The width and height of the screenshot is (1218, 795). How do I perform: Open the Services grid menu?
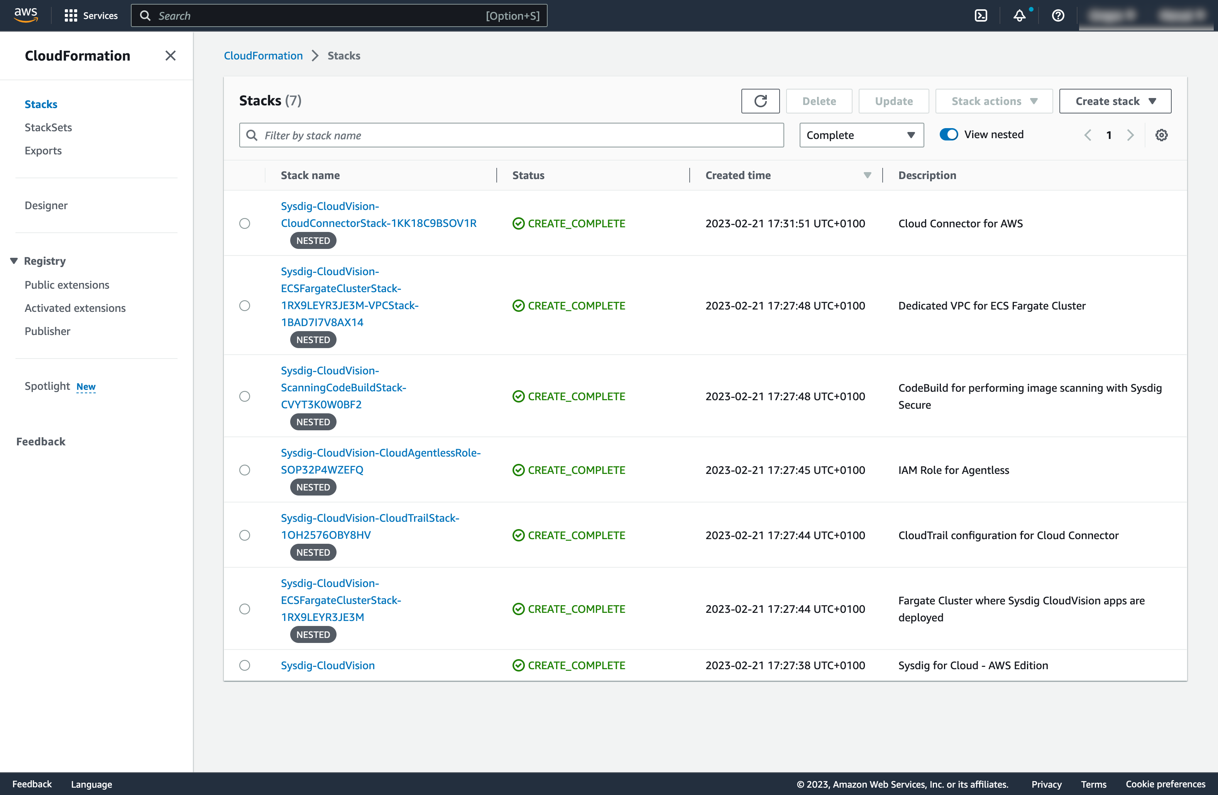pos(91,15)
